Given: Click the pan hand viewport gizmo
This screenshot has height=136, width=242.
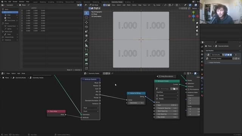Looking at the screenshot, I should tap(197, 27).
